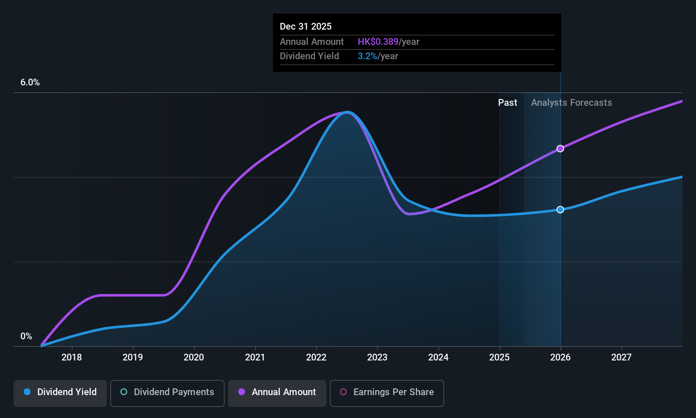Image resolution: width=696 pixels, height=418 pixels.
Task: Enable the Earnings Per Share series
Action: pyautogui.click(x=387, y=393)
